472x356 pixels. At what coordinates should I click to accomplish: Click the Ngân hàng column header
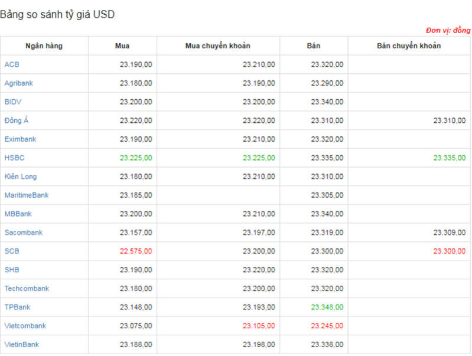(44, 46)
